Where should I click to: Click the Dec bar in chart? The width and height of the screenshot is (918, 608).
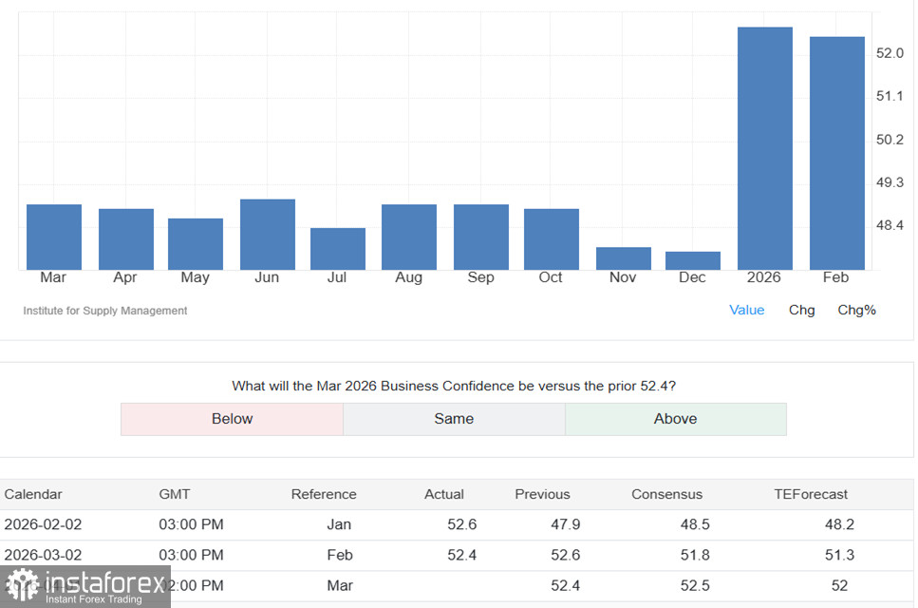(x=692, y=260)
